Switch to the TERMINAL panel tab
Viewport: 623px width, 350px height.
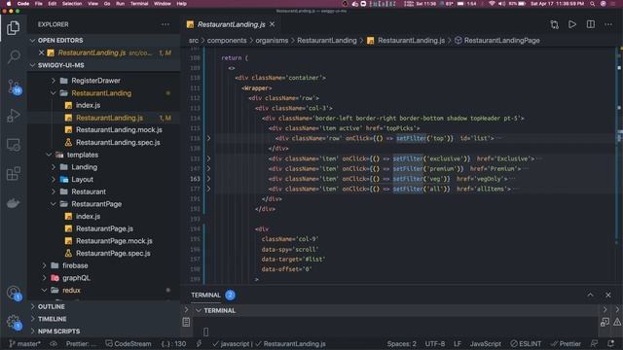click(x=205, y=295)
